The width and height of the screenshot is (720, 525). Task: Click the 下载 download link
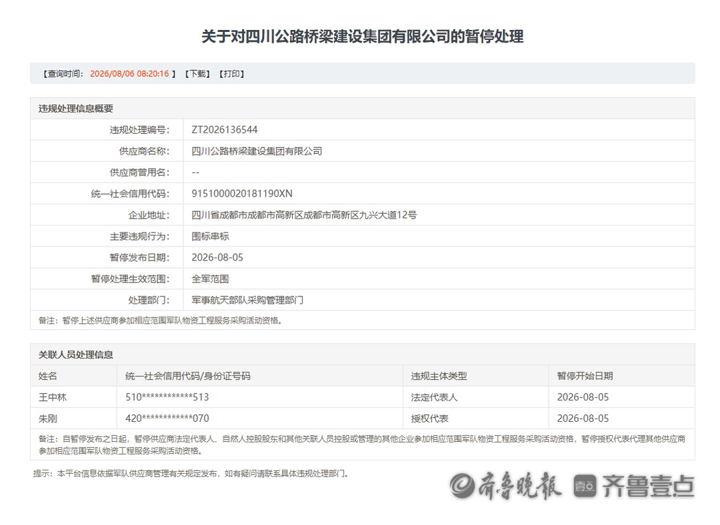[197, 74]
